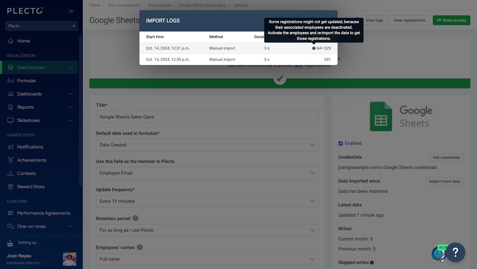Open the help question mark button
477x269 pixels.
click(455, 253)
